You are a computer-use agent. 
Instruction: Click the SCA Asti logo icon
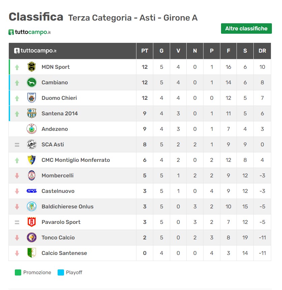click(32, 144)
